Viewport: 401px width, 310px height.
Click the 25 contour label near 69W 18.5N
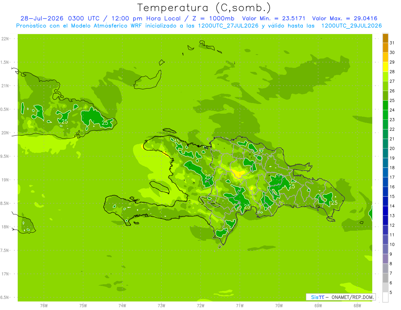[334, 203]
